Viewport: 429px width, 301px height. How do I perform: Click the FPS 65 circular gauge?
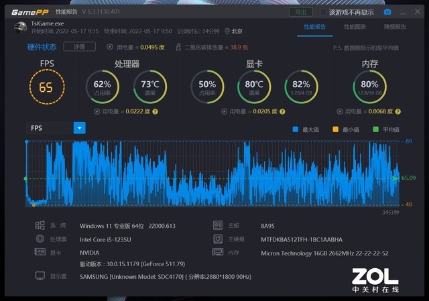click(46, 88)
